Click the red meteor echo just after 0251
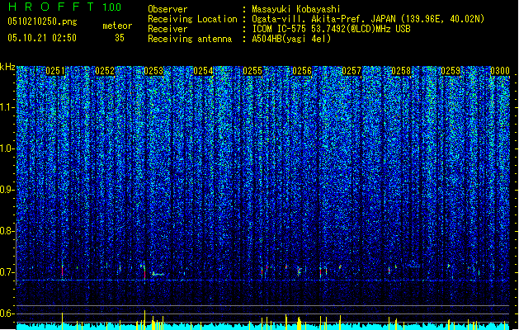Image resolution: width=519 pixels, height=330 pixels. (62, 271)
